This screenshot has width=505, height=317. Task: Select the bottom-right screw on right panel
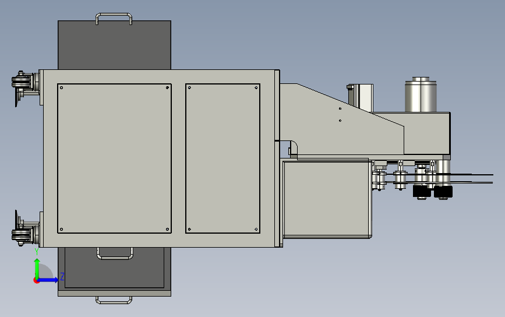click(x=256, y=230)
